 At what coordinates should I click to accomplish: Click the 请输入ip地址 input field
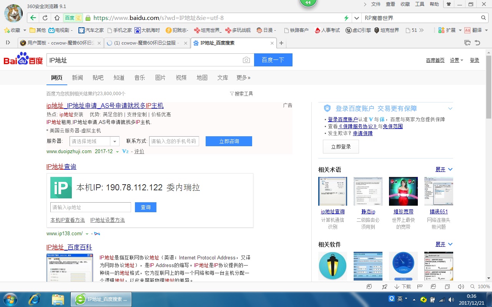coord(90,207)
